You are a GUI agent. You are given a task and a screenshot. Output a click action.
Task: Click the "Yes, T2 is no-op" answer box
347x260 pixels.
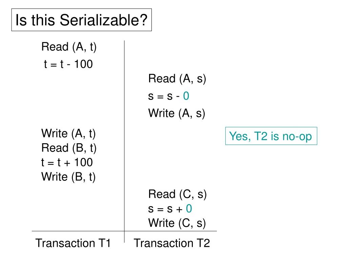271,136
